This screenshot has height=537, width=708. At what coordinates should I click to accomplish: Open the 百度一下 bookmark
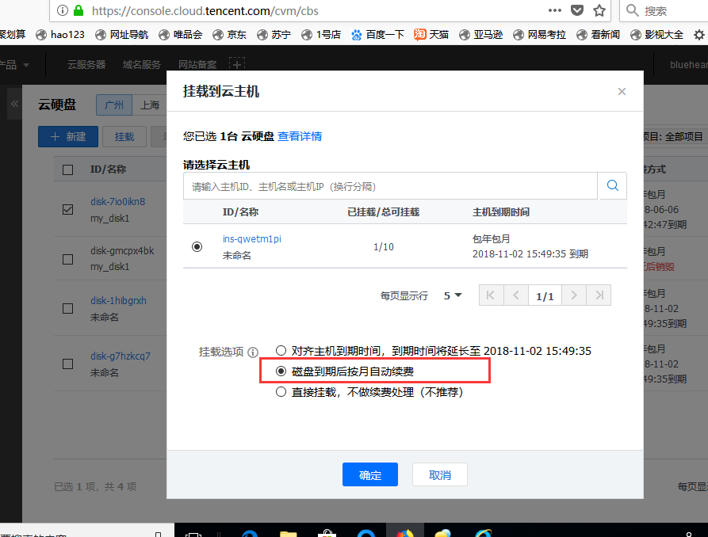(x=377, y=35)
